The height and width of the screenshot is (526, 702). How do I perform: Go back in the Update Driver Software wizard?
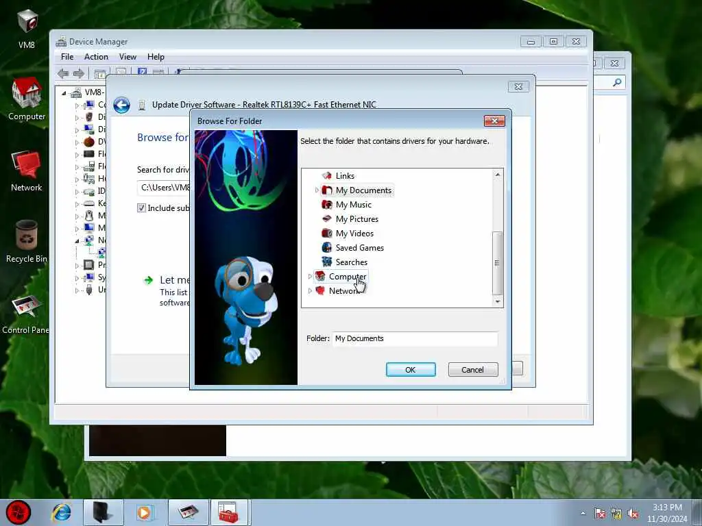point(121,105)
